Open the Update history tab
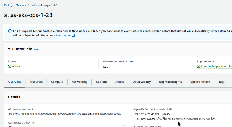This screenshot has width=232, height=127. [x=200, y=82]
